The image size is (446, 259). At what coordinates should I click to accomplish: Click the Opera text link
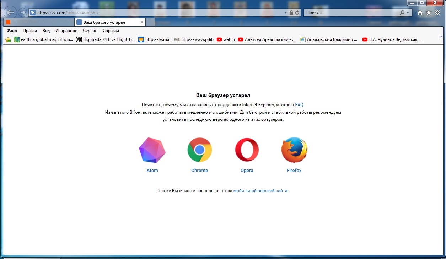tap(247, 171)
